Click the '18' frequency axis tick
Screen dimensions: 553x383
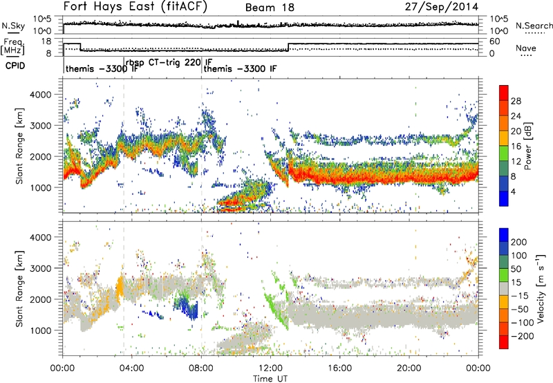(46, 41)
